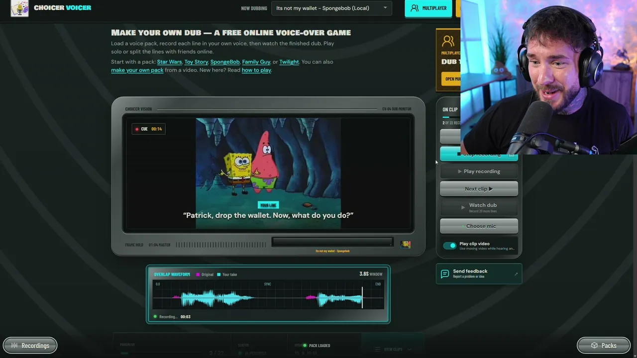The height and width of the screenshot is (358, 637).
Task: Play back the recording
Action: click(479, 172)
